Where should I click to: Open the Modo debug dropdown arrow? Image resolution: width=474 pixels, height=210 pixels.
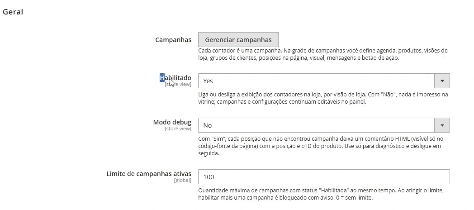pos(442,125)
